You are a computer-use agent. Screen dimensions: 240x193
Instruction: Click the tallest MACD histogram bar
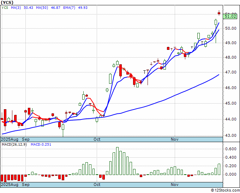coord(117,161)
